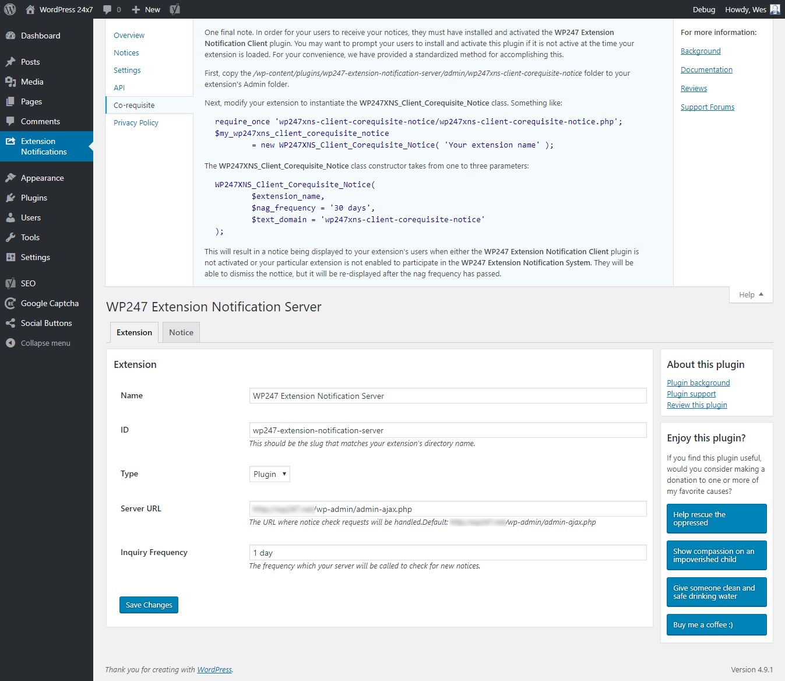Click the user avatar next to Howdy, Wes
Viewport: 785px width, 681px height.
coord(775,9)
